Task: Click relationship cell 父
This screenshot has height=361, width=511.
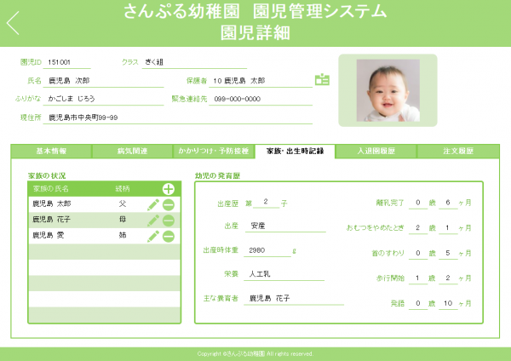Action: click(x=123, y=204)
